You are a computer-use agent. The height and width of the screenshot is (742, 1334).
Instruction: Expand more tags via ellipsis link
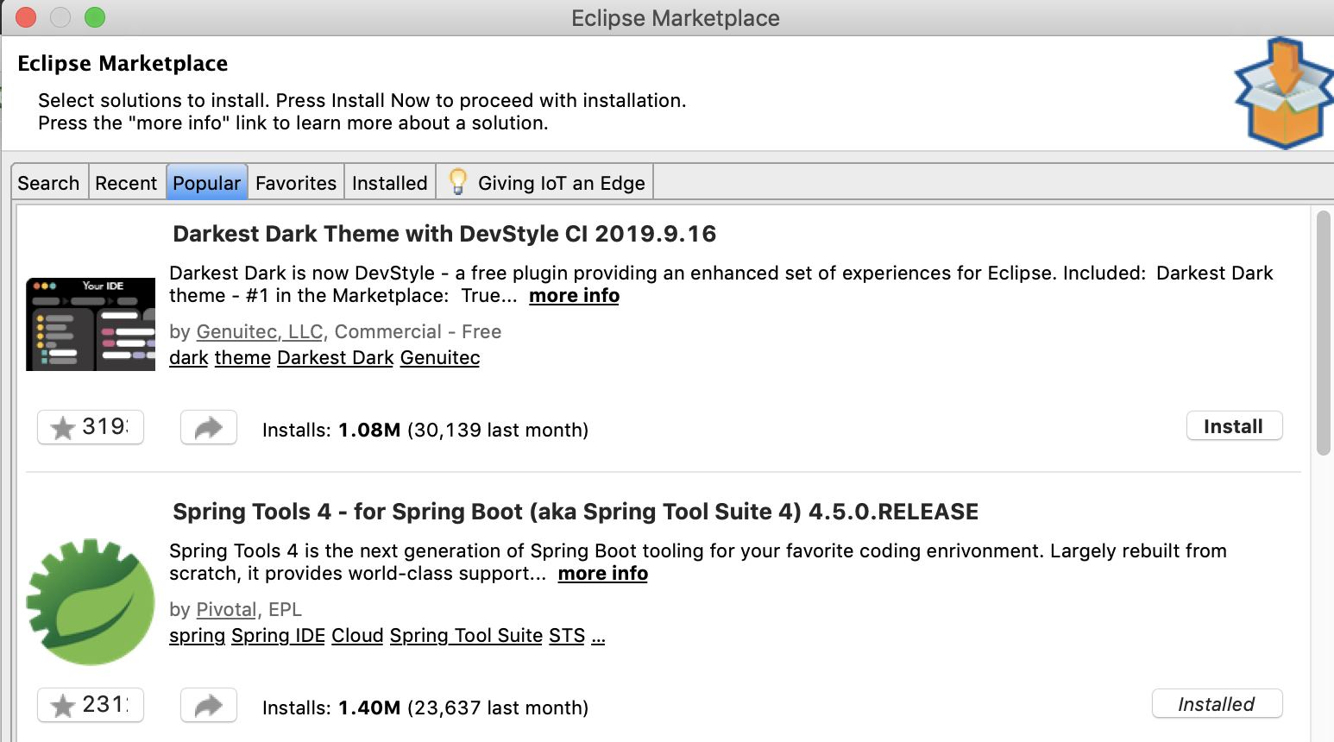[599, 636]
